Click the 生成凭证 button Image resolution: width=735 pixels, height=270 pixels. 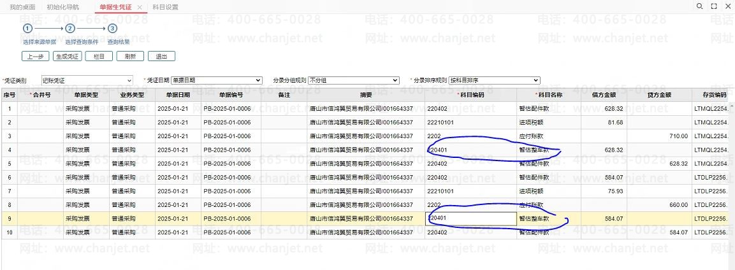click(67, 56)
